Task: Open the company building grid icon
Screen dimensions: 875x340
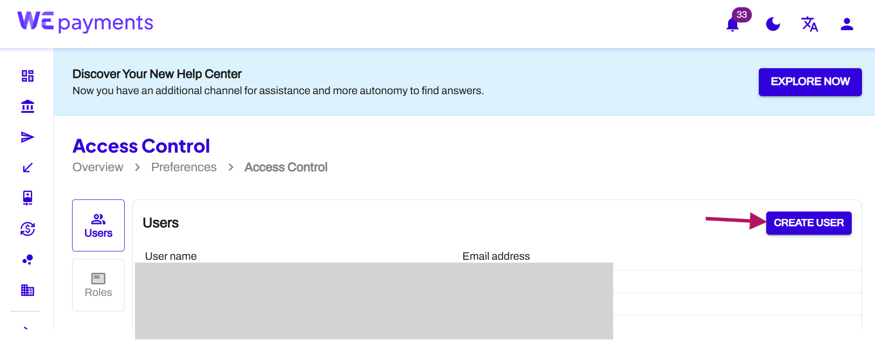Action: pos(27,290)
